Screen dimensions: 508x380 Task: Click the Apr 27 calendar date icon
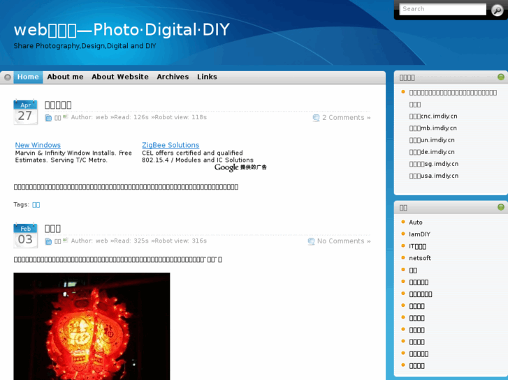click(26, 112)
